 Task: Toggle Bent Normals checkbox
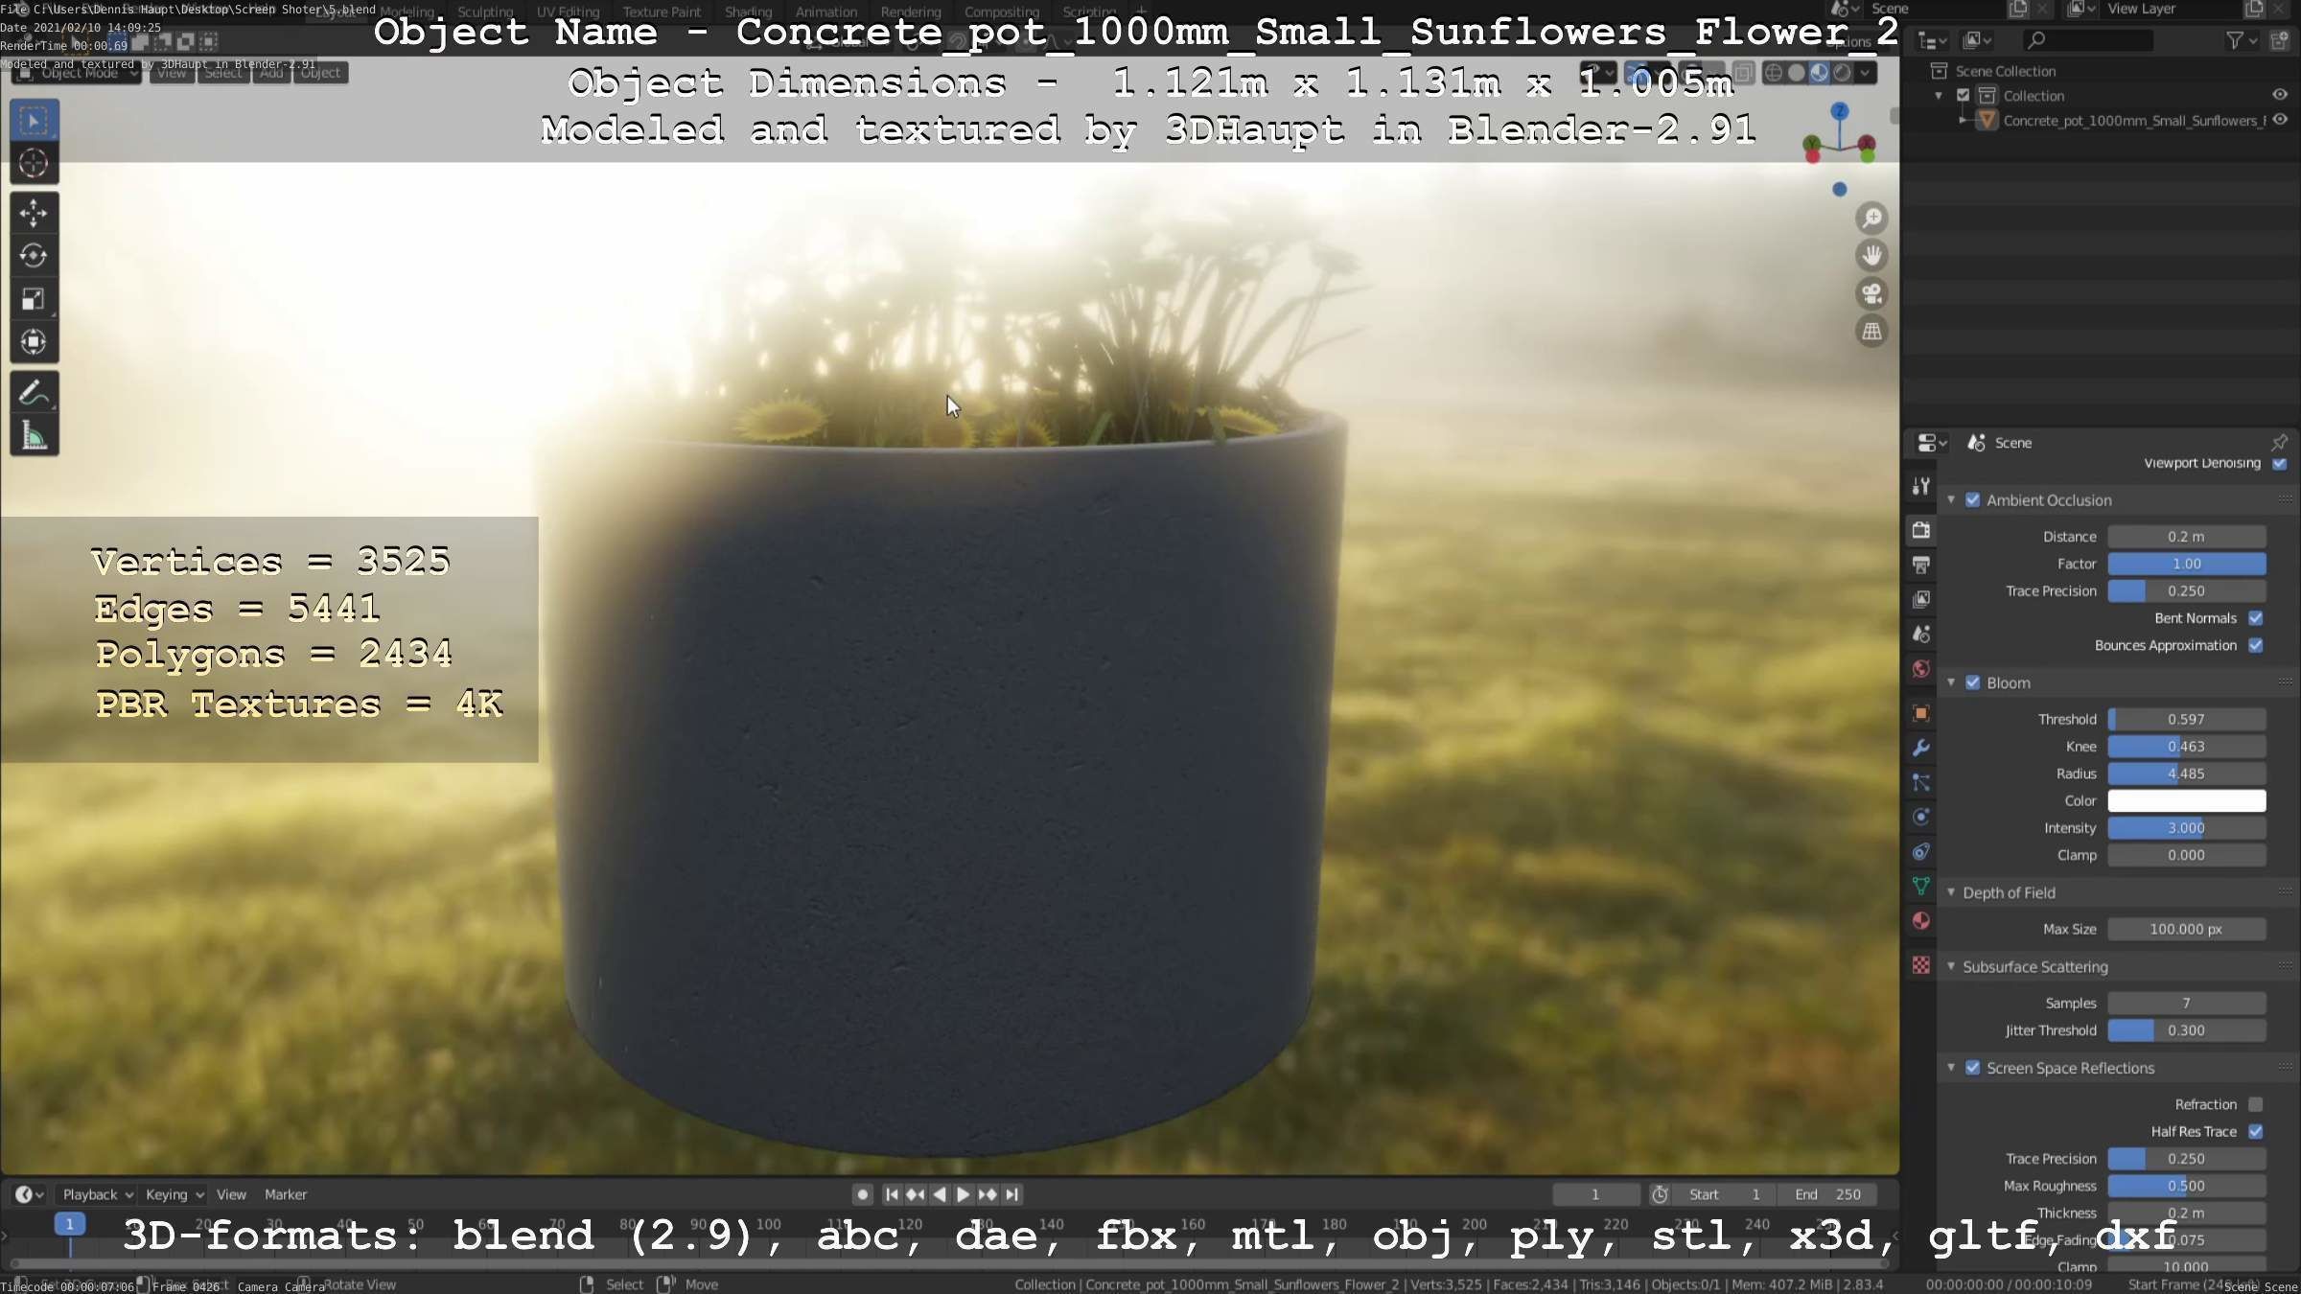[x=2256, y=618]
